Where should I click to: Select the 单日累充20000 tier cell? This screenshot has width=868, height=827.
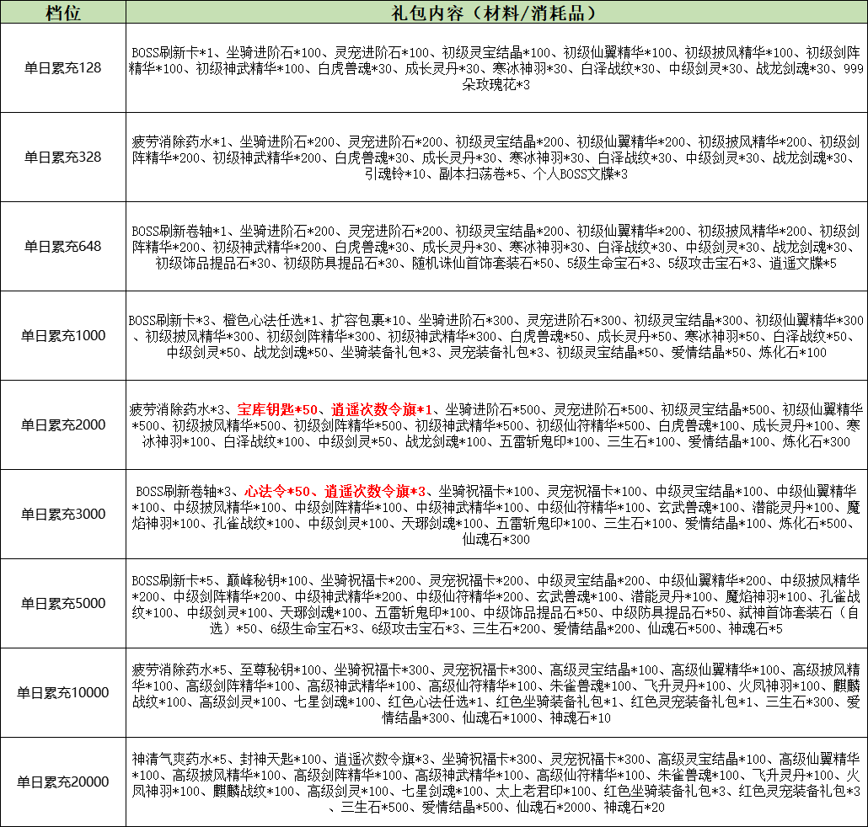(x=63, y=782)
